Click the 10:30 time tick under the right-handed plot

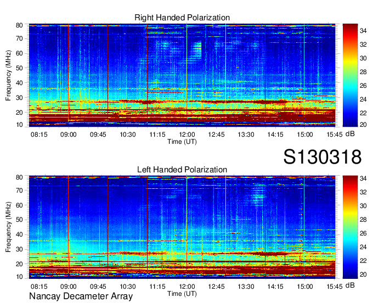[x=128, y=134]
